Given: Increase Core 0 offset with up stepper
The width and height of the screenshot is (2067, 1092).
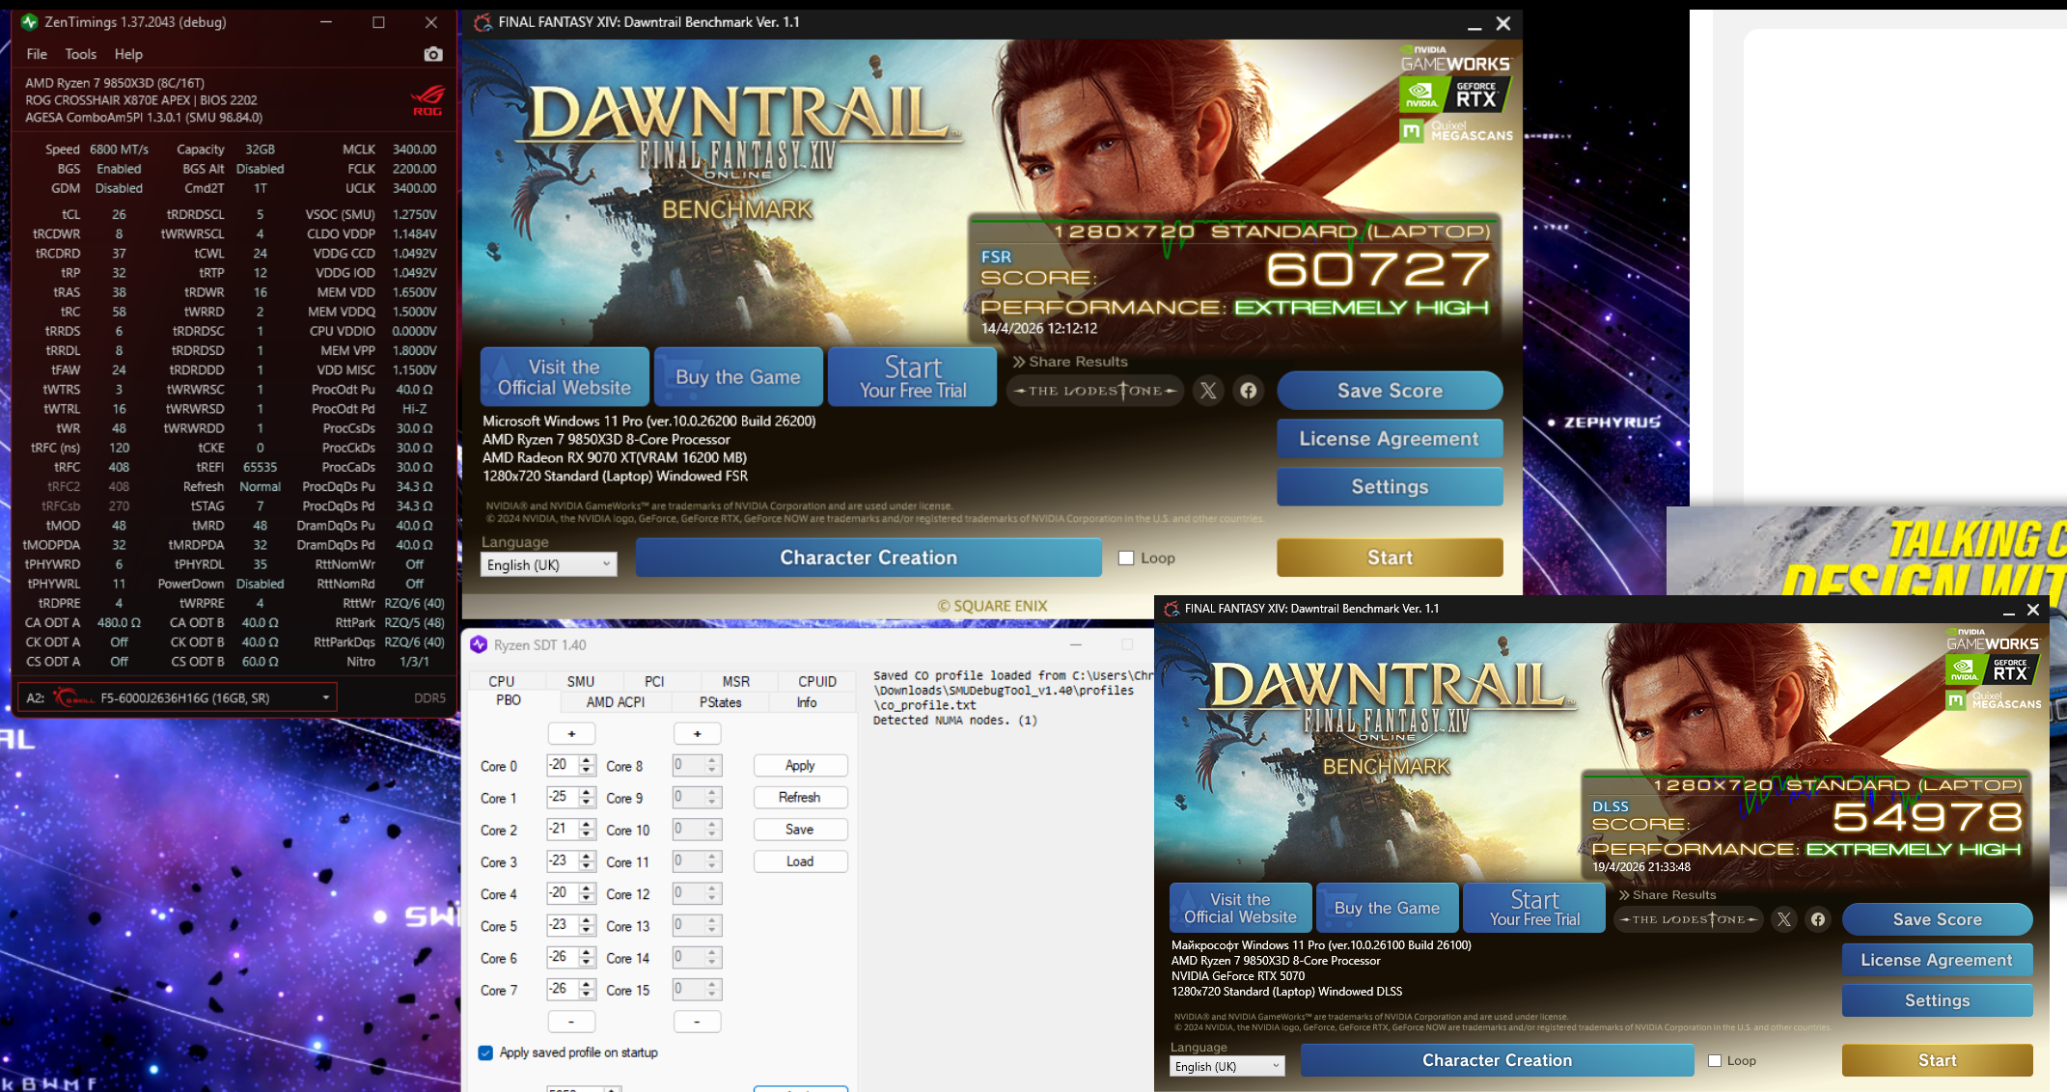Looking at the screenshot, I should click(x=587, y=760).
